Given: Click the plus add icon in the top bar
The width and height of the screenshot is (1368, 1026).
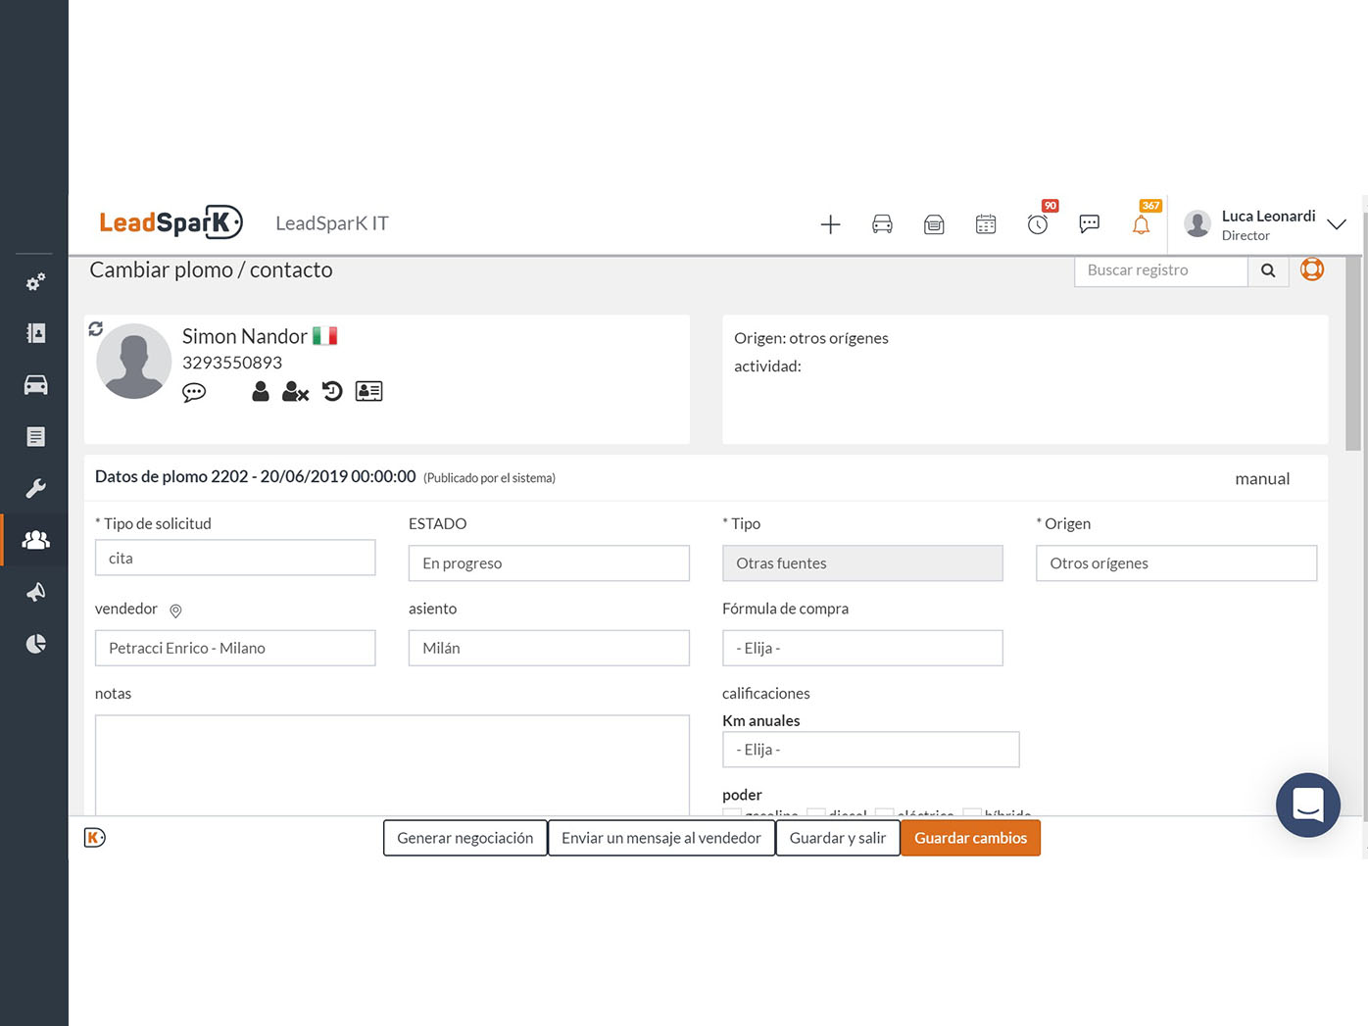Looking at the screenshot, I should [830, 224].
